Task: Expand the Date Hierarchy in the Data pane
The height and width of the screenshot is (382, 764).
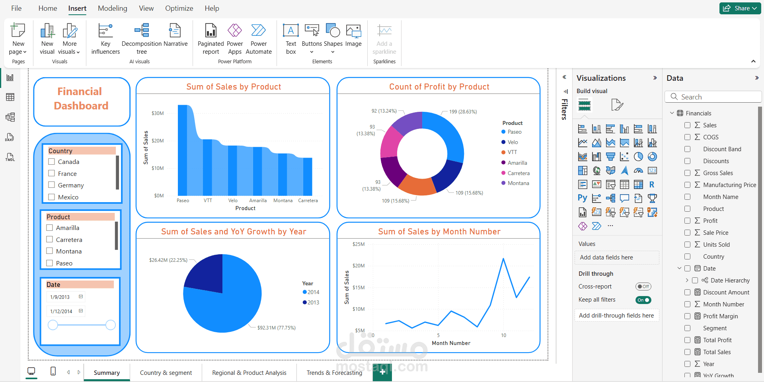Action: click(687, 280)
